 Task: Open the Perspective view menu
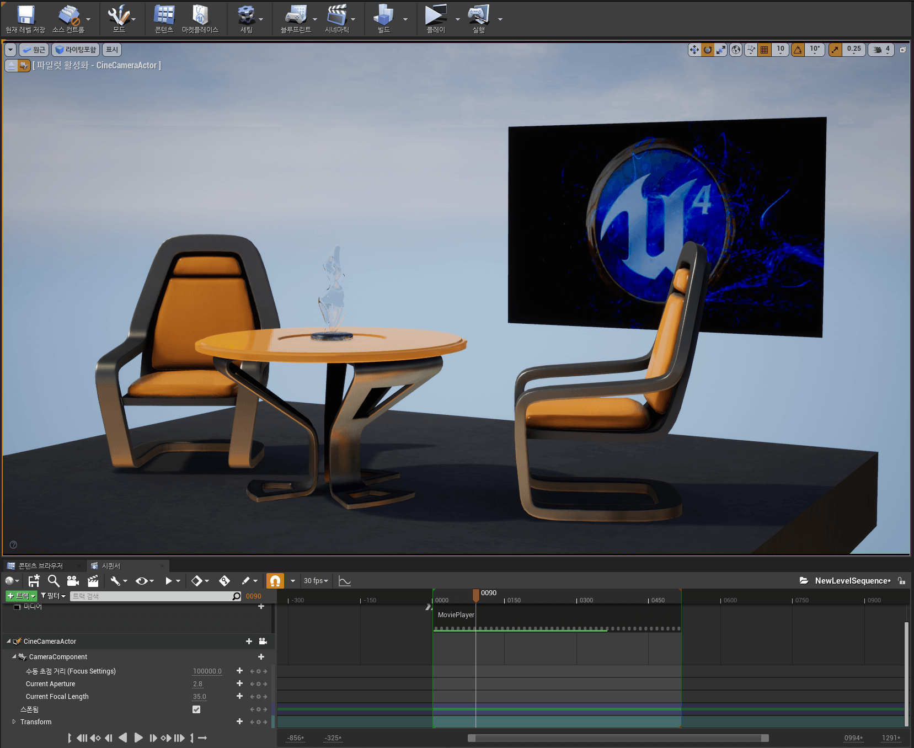point(34,50)
